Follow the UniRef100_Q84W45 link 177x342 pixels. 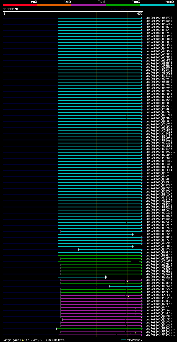pos(159,82)
